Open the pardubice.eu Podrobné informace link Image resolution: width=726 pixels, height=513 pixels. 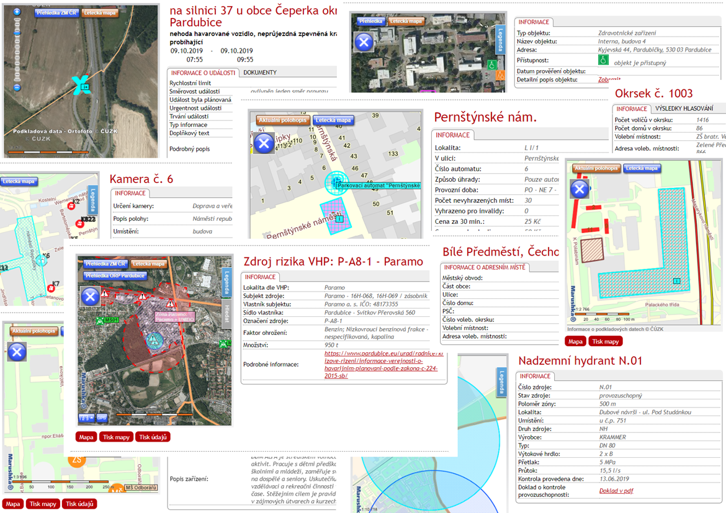point(384,364)
